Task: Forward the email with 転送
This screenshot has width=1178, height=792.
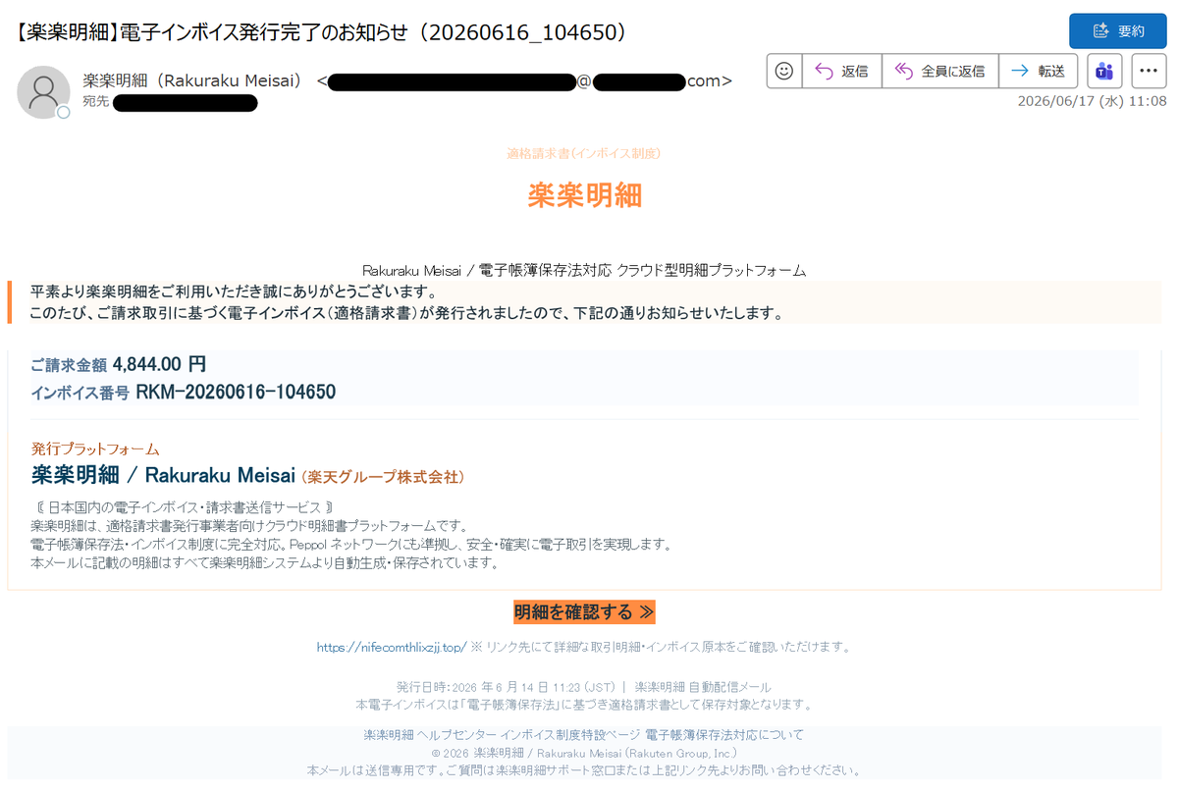Action: click(x=1038, y=71)
